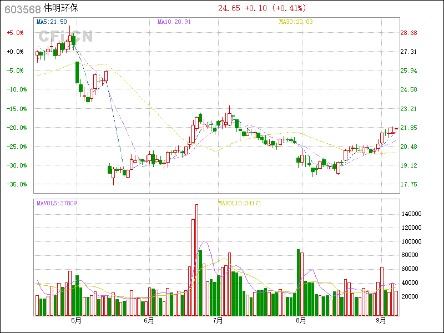
Task: Click the 9月 date axis marker
Action: [x=381, y=321]
